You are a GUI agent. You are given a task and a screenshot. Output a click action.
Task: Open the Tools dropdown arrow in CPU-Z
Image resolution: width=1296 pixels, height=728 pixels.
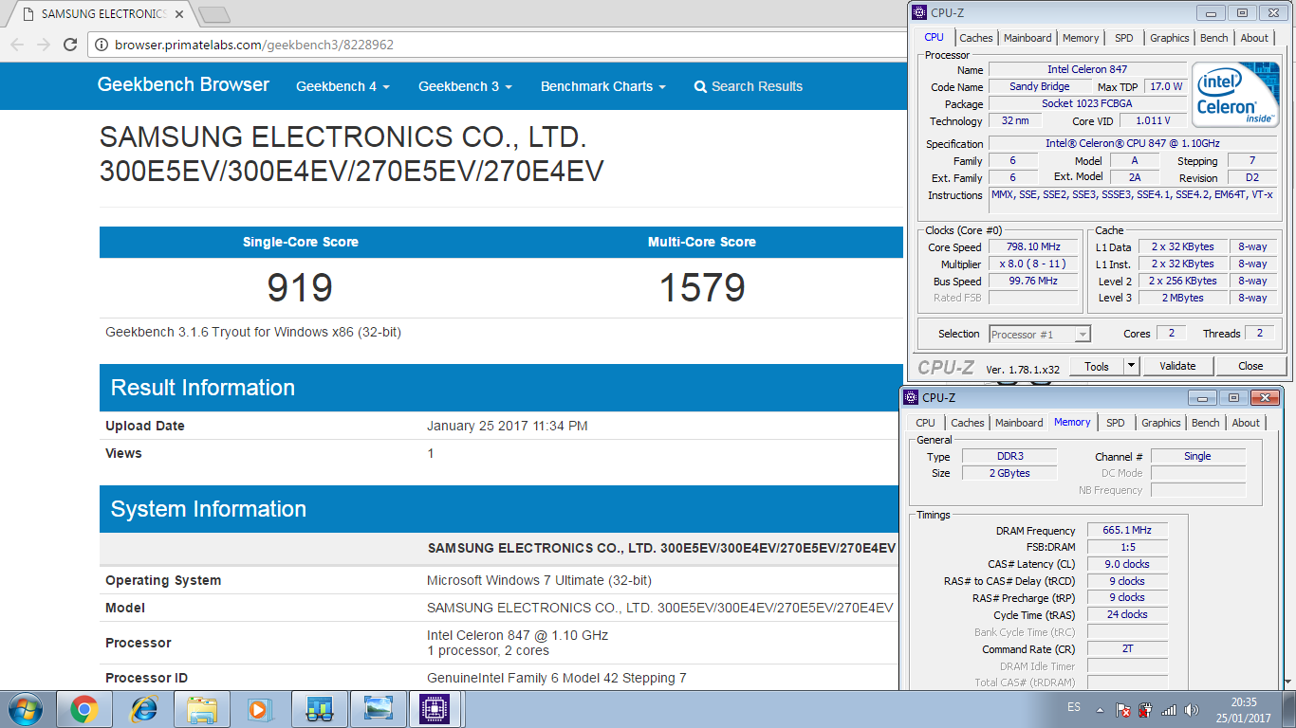(x=1131, y=366)
